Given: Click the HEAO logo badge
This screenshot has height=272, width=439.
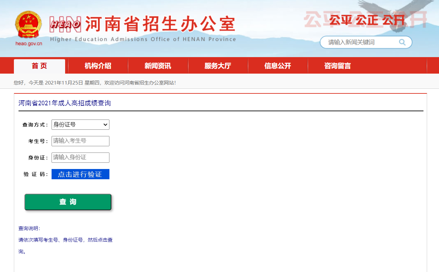Looking at the screenshot, I should point(65,24).
